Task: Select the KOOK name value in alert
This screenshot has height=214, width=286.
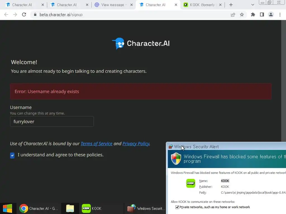Action: 225,181
